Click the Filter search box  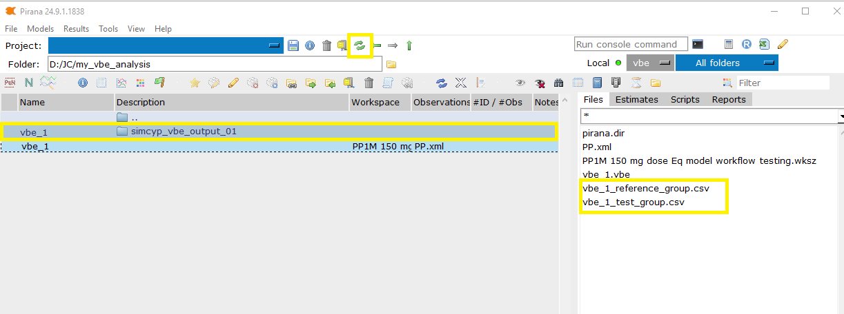tap(783, 83)
